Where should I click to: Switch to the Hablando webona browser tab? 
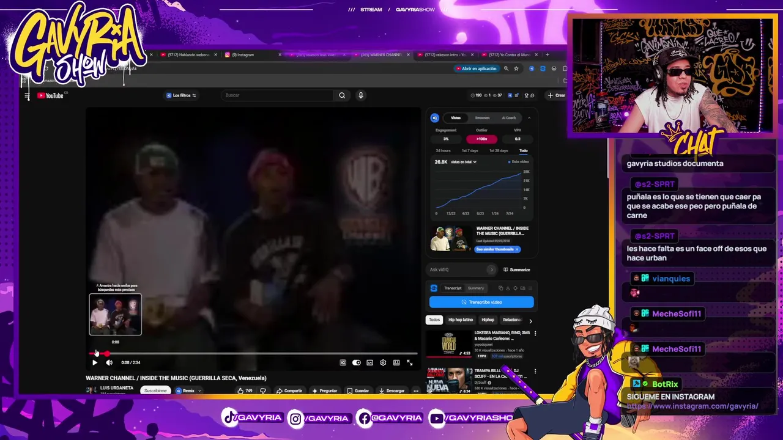click(188, 55)
